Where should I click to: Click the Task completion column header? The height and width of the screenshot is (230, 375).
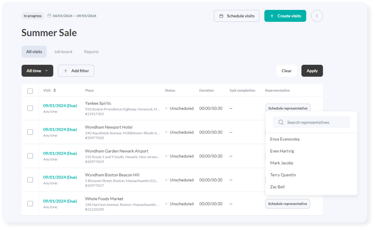tap(242, 91)
